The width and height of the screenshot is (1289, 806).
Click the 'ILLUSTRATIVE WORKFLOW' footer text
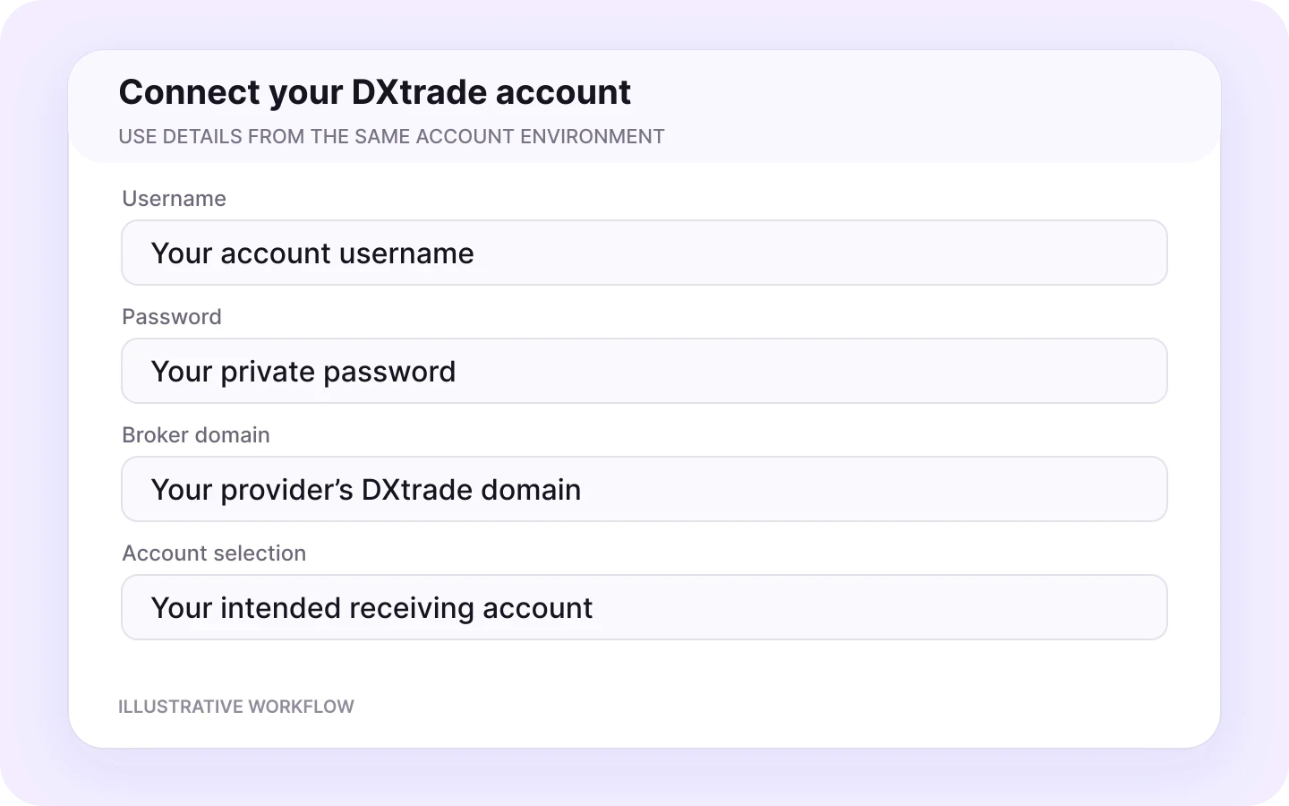(236, 707)
